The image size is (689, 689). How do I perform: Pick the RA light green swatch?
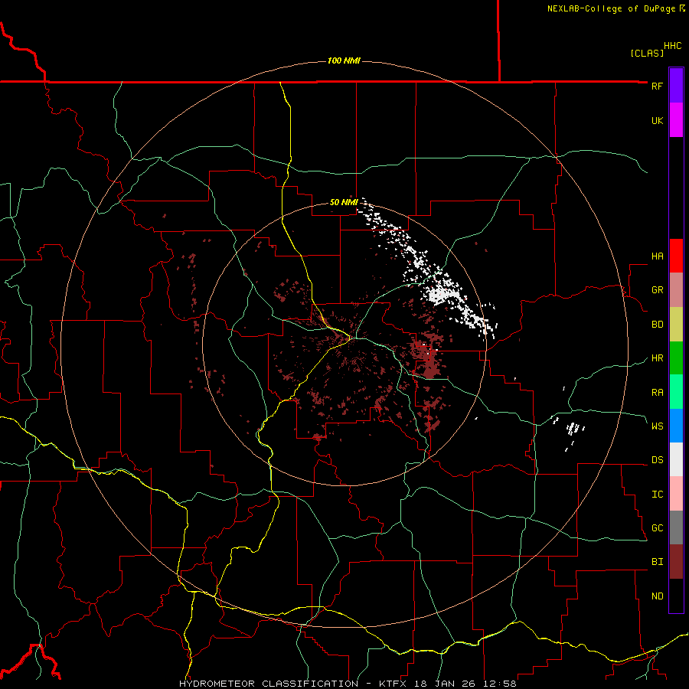(676, 392)
